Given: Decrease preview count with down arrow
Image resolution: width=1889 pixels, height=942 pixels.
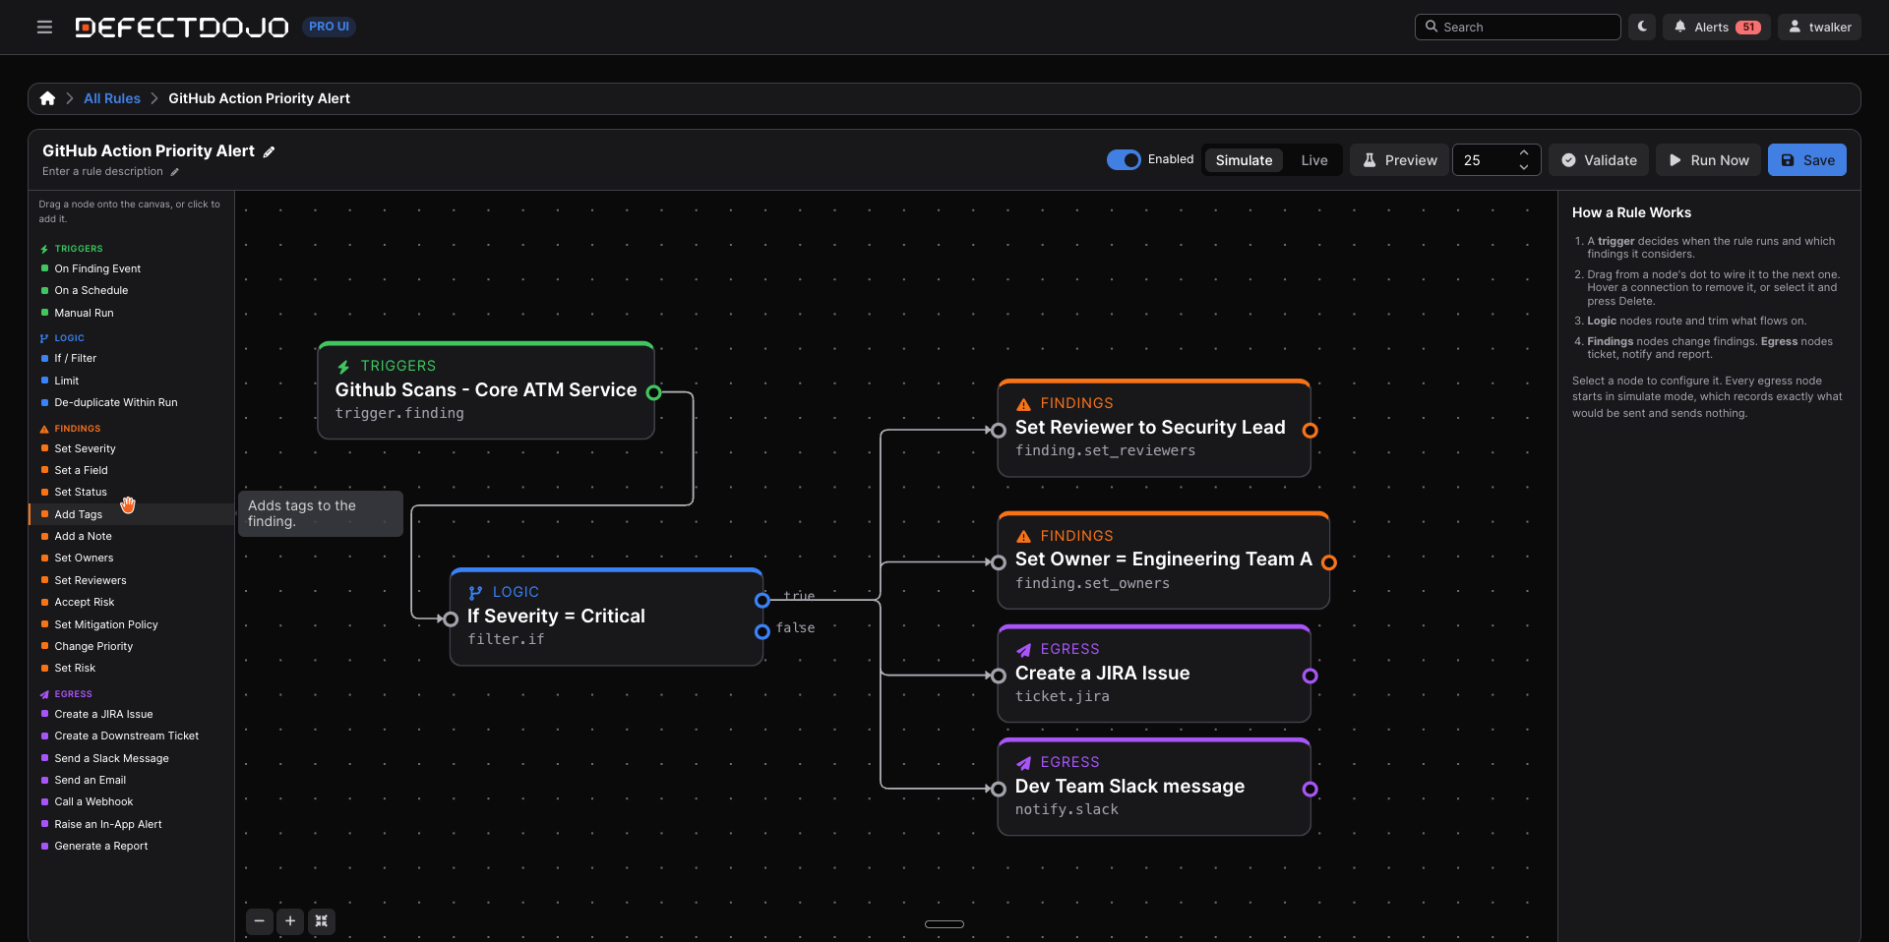Looking at the screenshot, I should tap(1524, 168).
